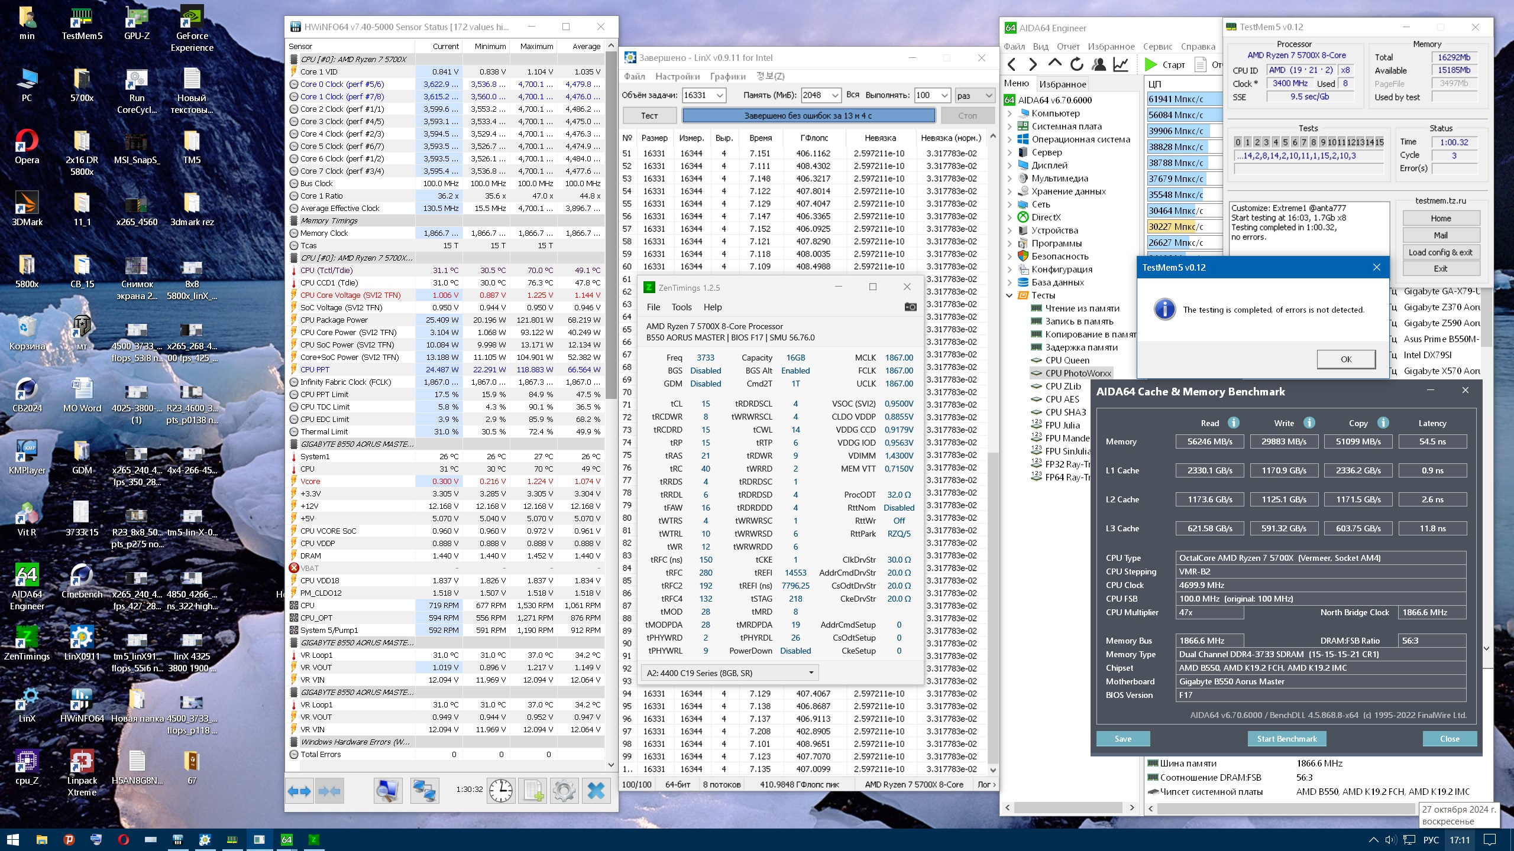Expand Компьютер tree node in AIDA64
Viewport: 1514px width, 851px height.
click(1010, 113)
